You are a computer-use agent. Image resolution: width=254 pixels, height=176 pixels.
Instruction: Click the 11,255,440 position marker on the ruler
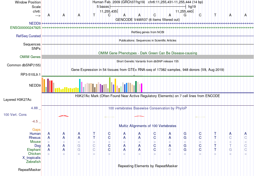[x=184, y=11]
